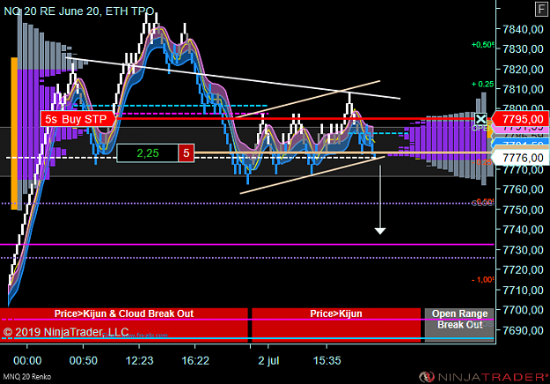Click the 00:00 time axis label
Screen dimensions: 550x384
coord(27,360)
